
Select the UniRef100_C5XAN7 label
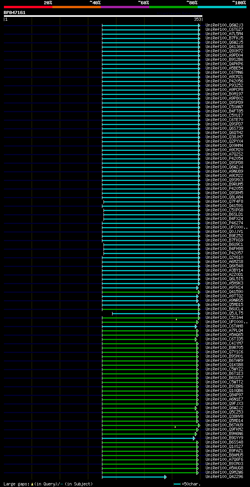pos(224,107)
